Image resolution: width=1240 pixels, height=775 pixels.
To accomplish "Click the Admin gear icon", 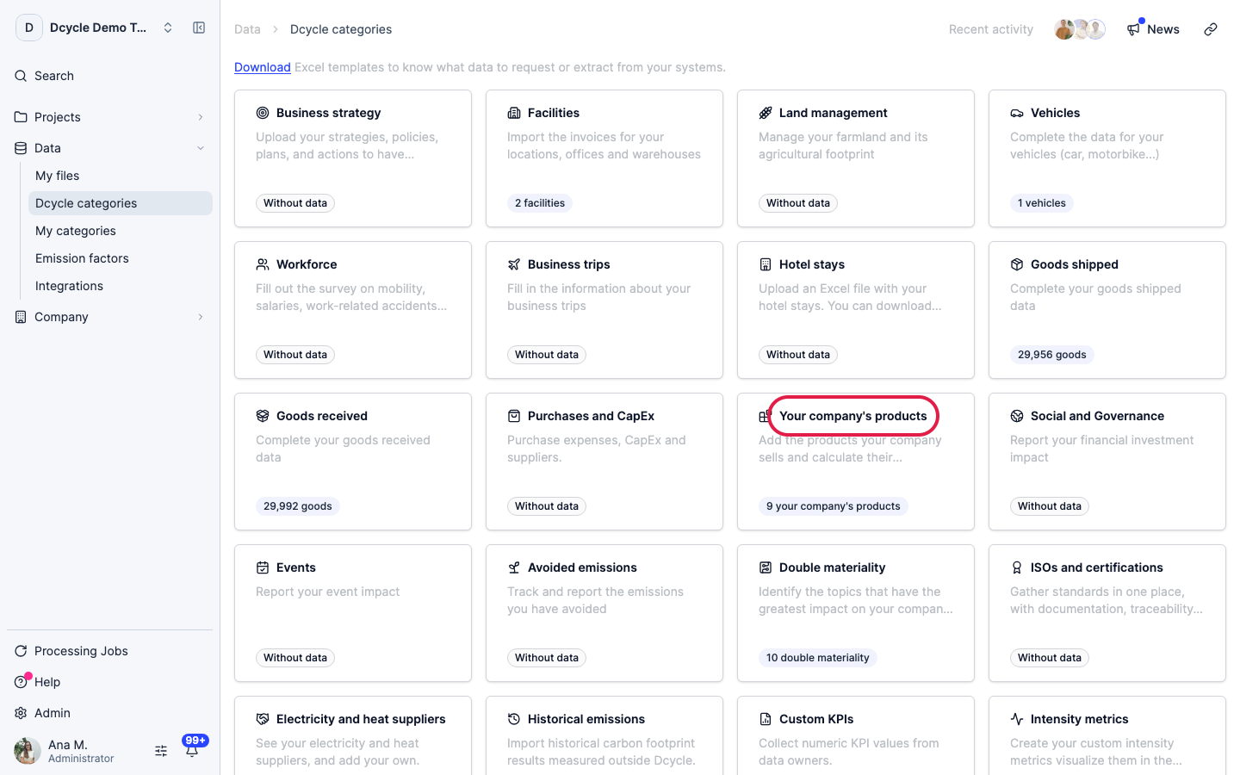I will click(x=21, y=713).
